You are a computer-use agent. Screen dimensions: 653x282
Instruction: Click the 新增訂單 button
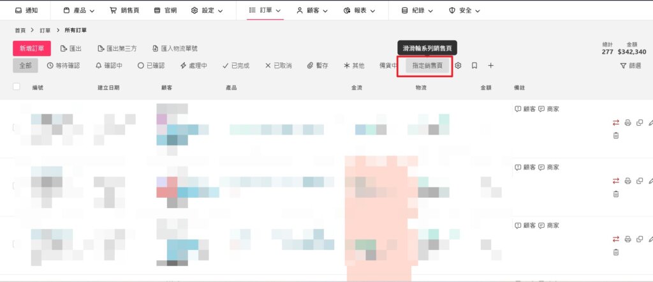[32, 48]
